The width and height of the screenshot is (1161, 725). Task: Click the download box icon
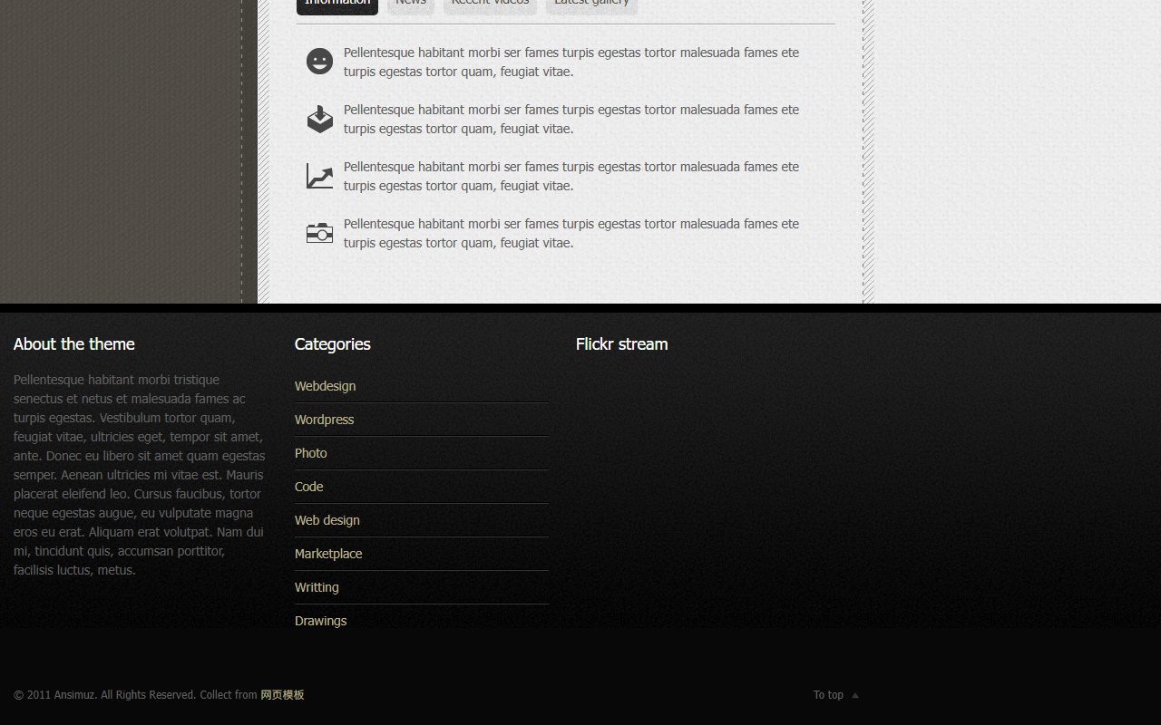click(319, 119)
